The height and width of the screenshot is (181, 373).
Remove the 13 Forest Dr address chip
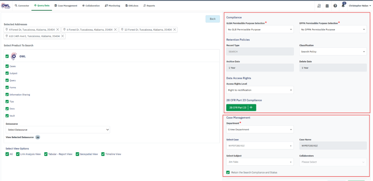pos(175,30)
